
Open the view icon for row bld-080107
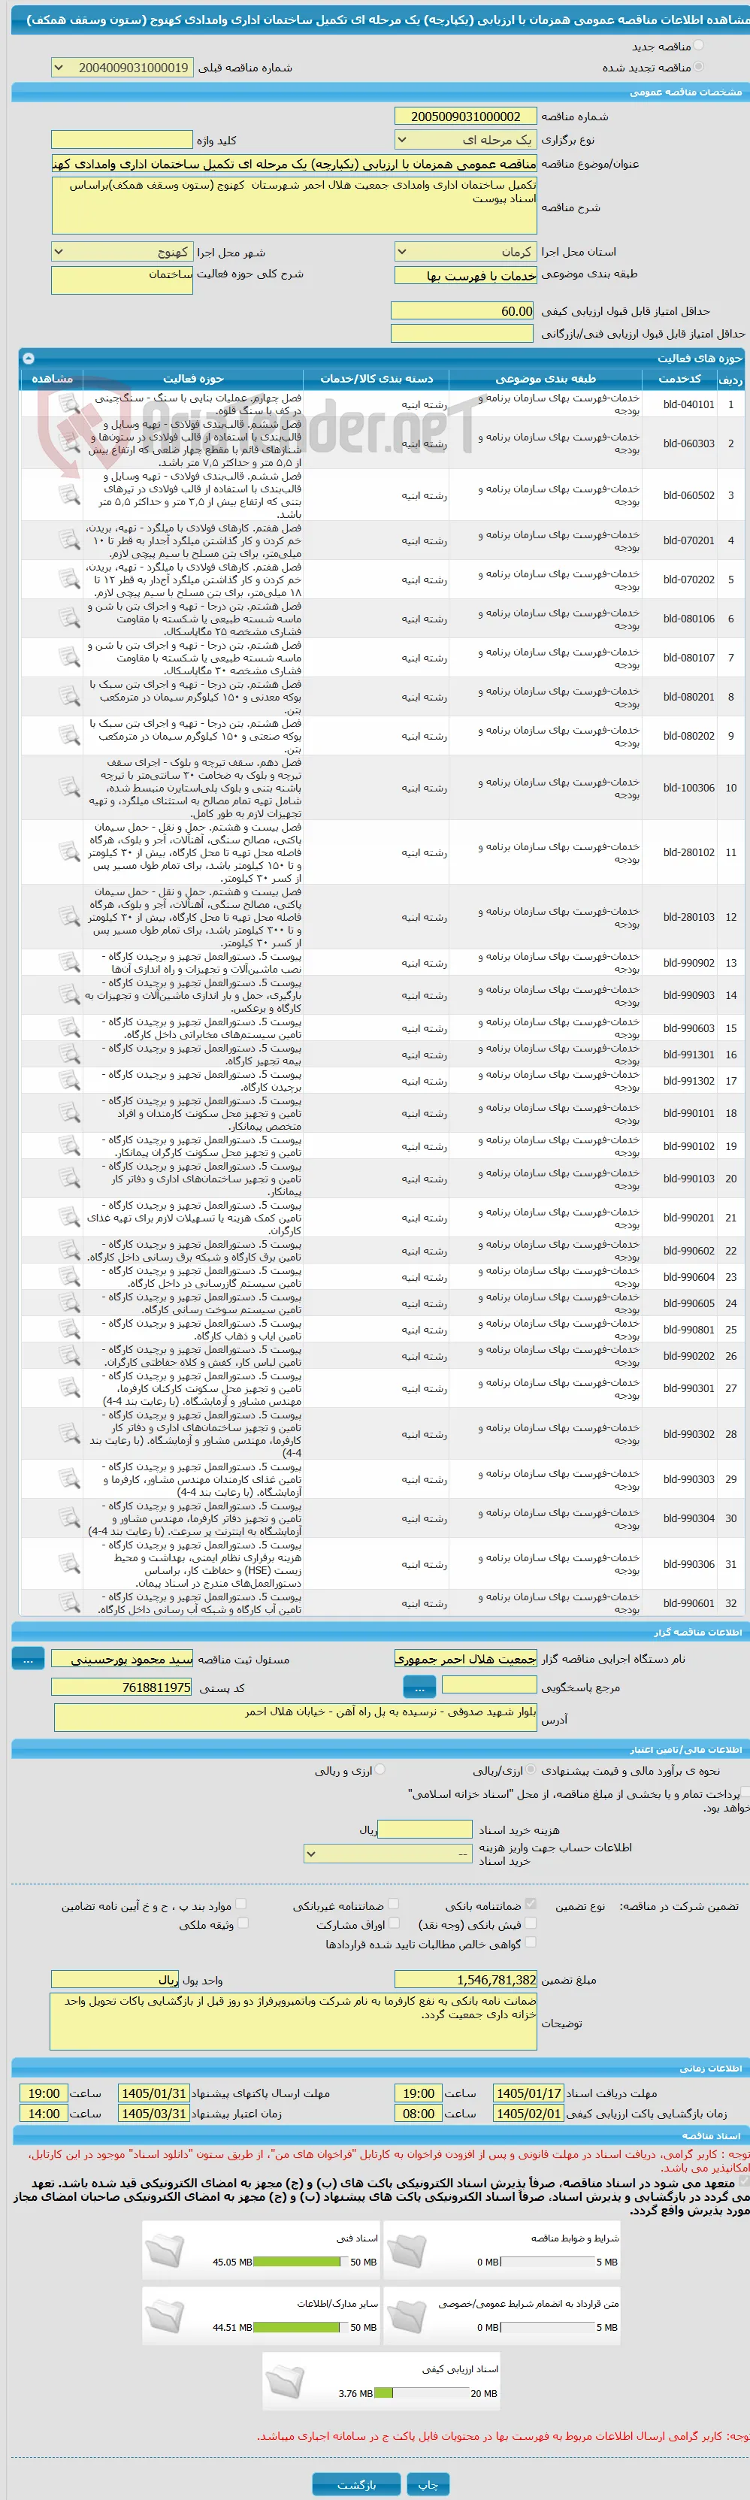pyautogui.click(x=69, y=657)
